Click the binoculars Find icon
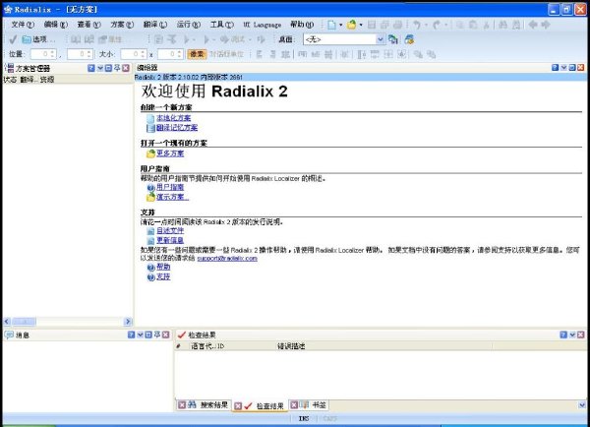This screenshot has width=590, height=427. [502, 25]
